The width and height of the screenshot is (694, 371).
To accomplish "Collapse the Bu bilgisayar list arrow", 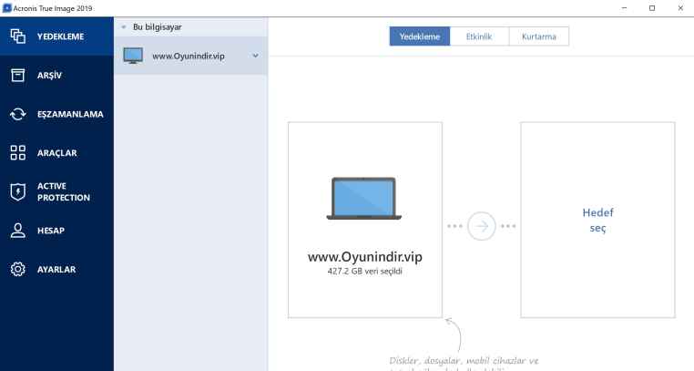I will (x=124, y=27).
